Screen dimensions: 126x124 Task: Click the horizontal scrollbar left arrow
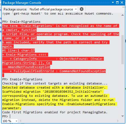[21, 121]
